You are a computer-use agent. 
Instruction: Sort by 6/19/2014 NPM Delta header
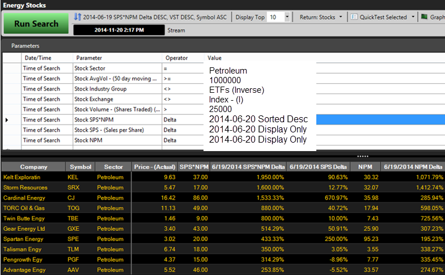coord(413,167)
